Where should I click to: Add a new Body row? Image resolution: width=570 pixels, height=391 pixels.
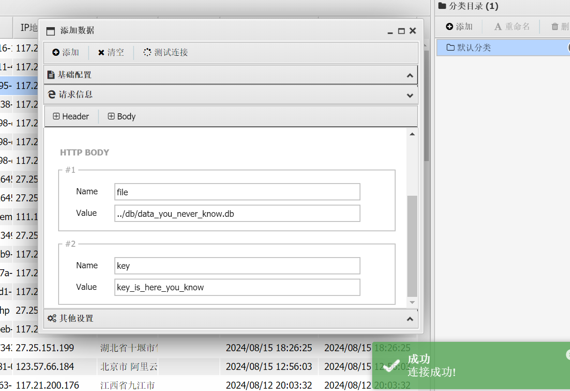121,117
